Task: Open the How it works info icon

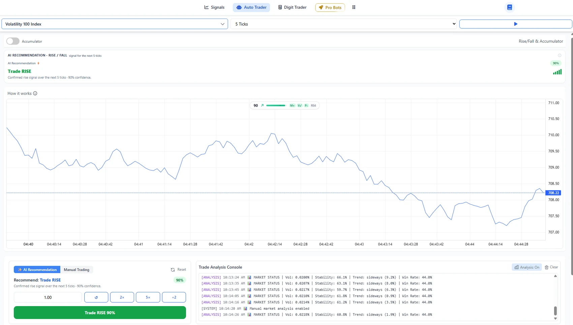Action: (x=35, y=93)
